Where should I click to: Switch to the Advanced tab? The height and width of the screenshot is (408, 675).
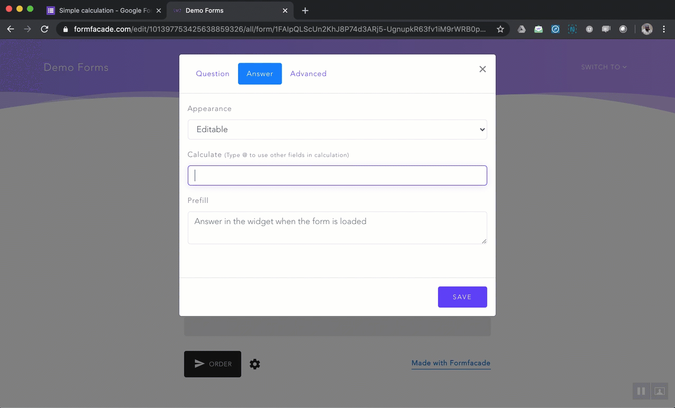pos(308,74)
